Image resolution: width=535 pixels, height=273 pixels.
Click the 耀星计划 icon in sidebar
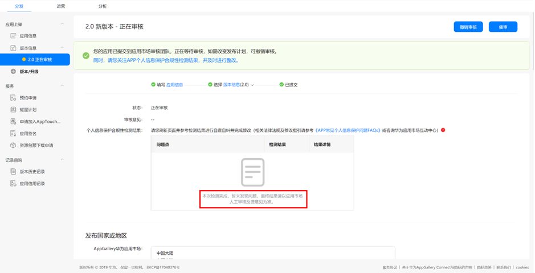click(x=13, y=110)
